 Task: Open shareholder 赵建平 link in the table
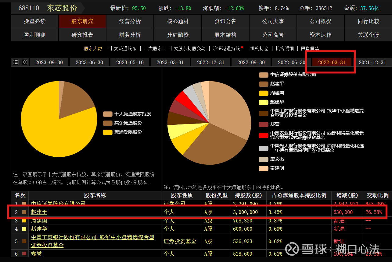(x=39, y=212)
